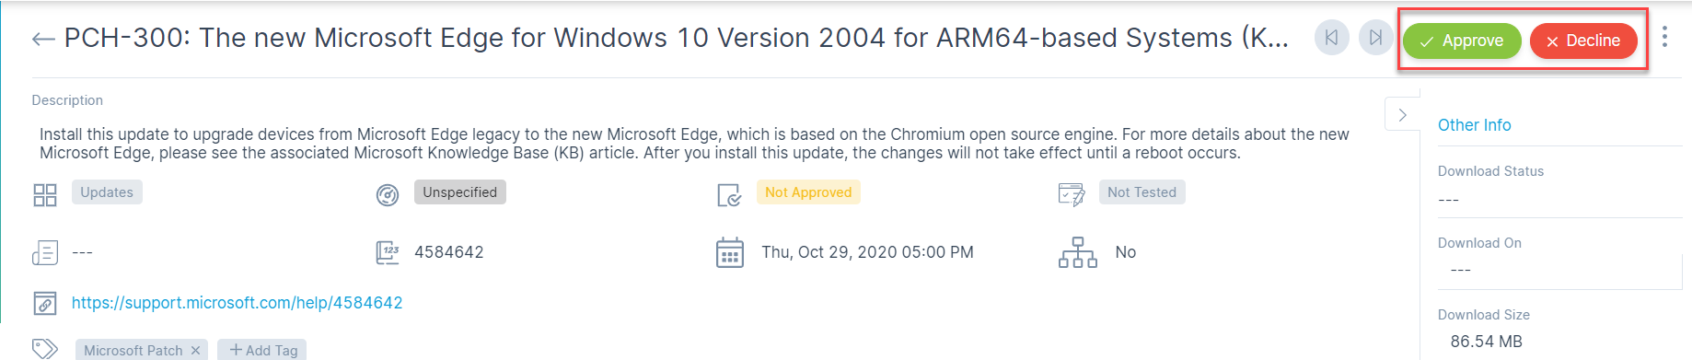Jump to the next patch record
Screen dimensions: 1692x360
pos(1375,38)
